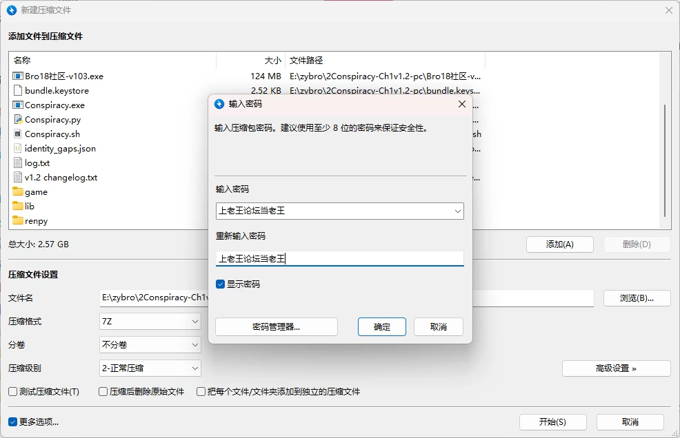The height and width of the screenshot is (438, 680).
Task: Close the 输入密码 password dialog
Action: 462,104
